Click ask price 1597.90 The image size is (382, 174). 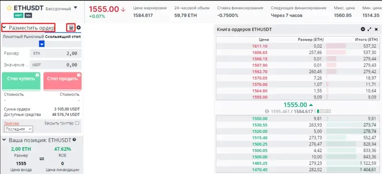tap(260, 65)
